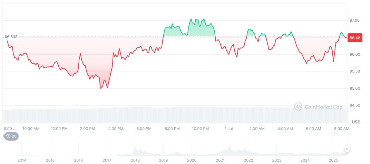This screenshot has height=164, width=370.
Task: Click the 2023 year label in the navigator
Action: [x=277, y=160]
